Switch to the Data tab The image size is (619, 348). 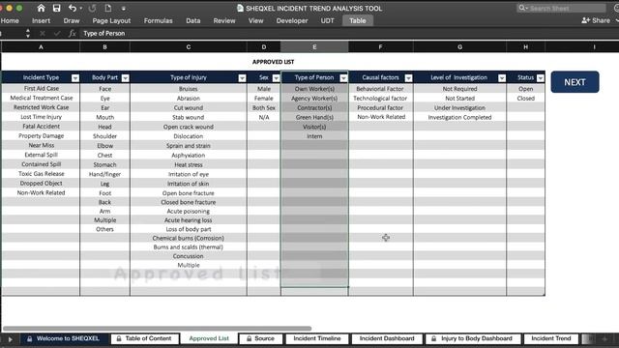(193, 20)
